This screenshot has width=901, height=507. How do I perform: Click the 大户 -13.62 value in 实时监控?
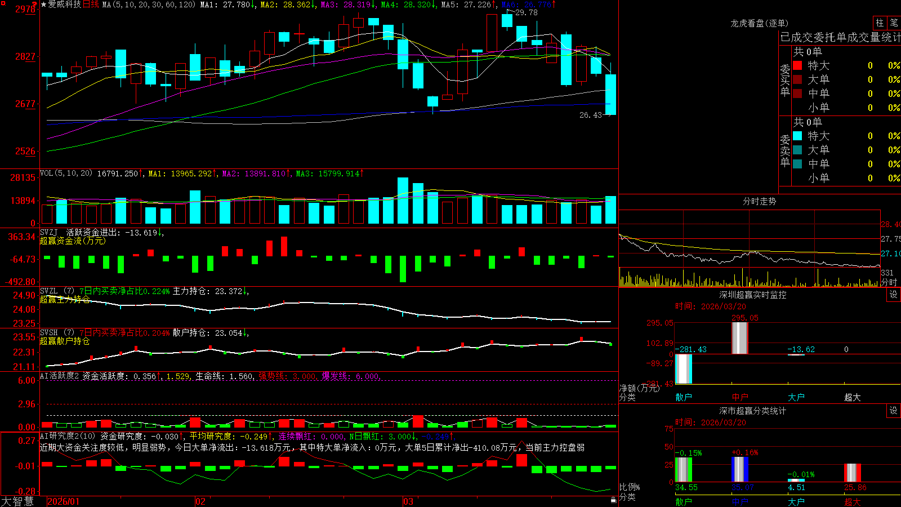coord(801,349)
